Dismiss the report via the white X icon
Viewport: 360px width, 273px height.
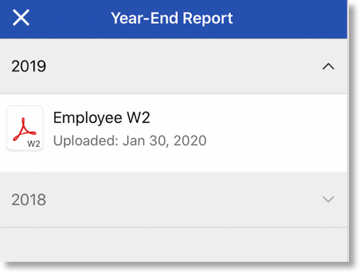pos(21,17)
